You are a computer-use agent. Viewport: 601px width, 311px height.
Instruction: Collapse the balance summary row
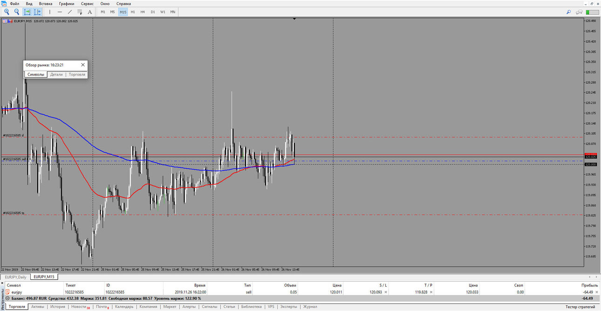(x=7, y=298)
